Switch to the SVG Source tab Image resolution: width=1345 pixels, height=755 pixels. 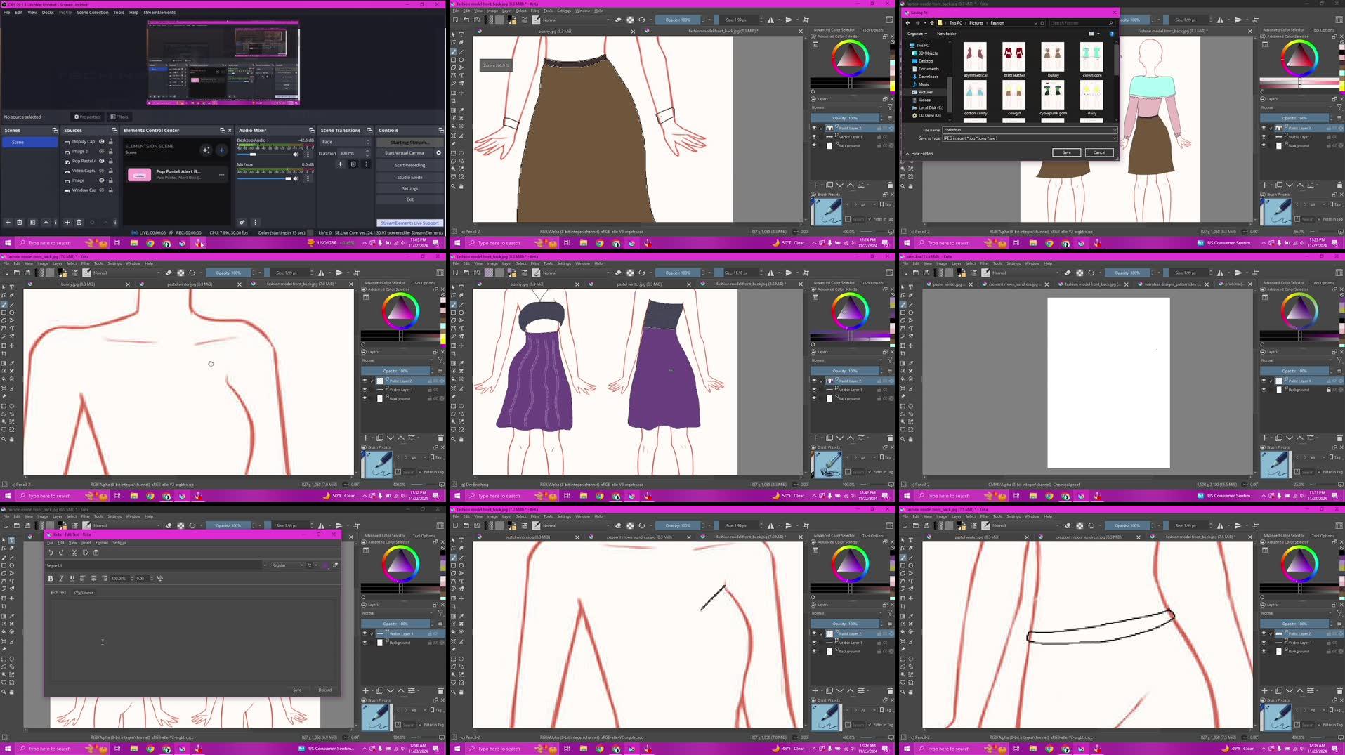[x=84, y=593]
